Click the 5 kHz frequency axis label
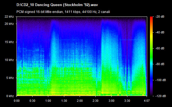This screenshot has width=172, height=107. [10, 78]
